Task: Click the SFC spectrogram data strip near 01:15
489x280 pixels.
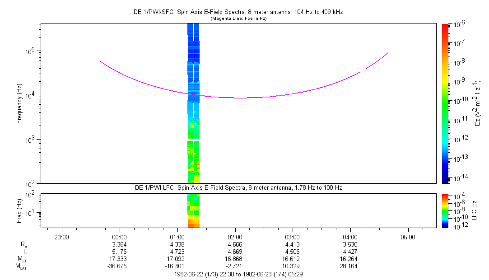Action: [193, 104]
